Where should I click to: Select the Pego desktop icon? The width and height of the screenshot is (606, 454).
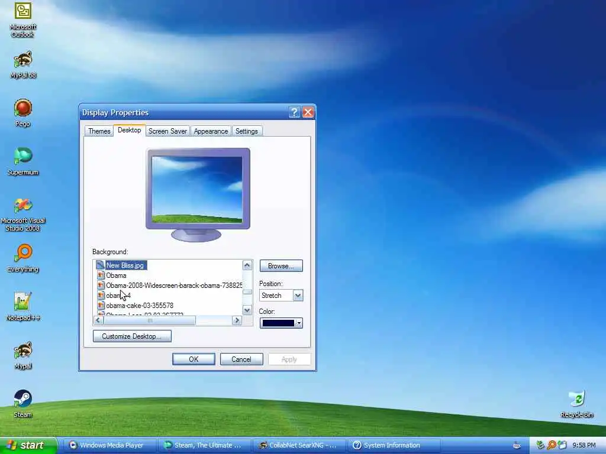23,112
